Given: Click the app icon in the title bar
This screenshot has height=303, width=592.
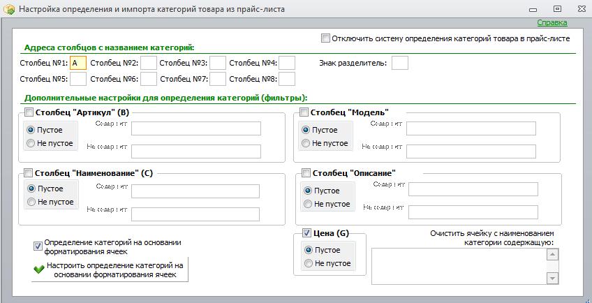Looking at the screenshot, I should point(8,8).
